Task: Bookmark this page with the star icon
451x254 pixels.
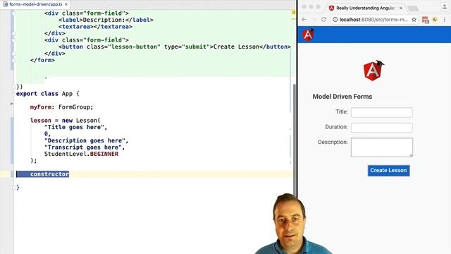Action: (414, 20)
